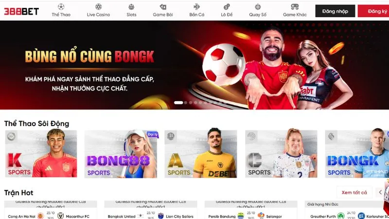
Task: Click the Đăng nhập login button
Action: 335,11
